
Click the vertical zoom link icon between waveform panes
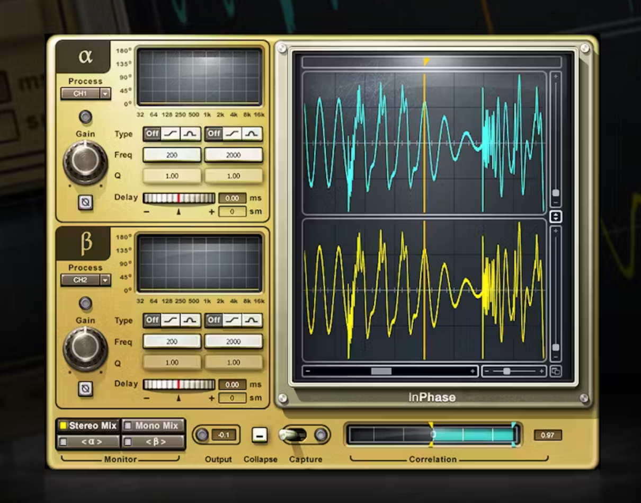(556, 216)
